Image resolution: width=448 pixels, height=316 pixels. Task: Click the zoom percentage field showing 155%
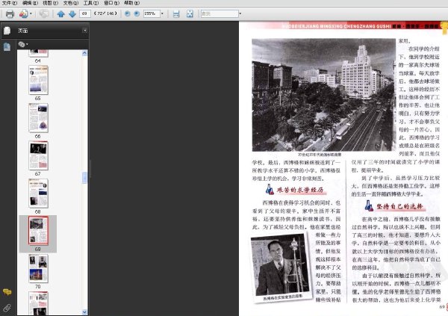(x=152, y=13)
